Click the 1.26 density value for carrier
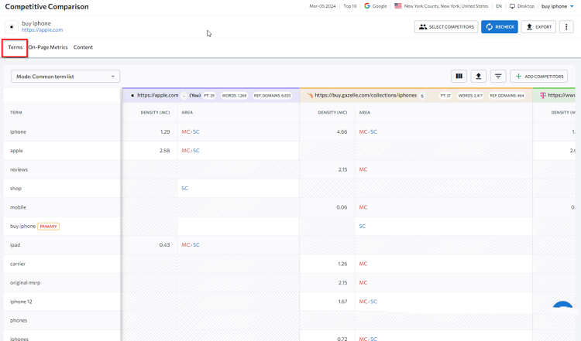581x341 pixels. [342, 264]
